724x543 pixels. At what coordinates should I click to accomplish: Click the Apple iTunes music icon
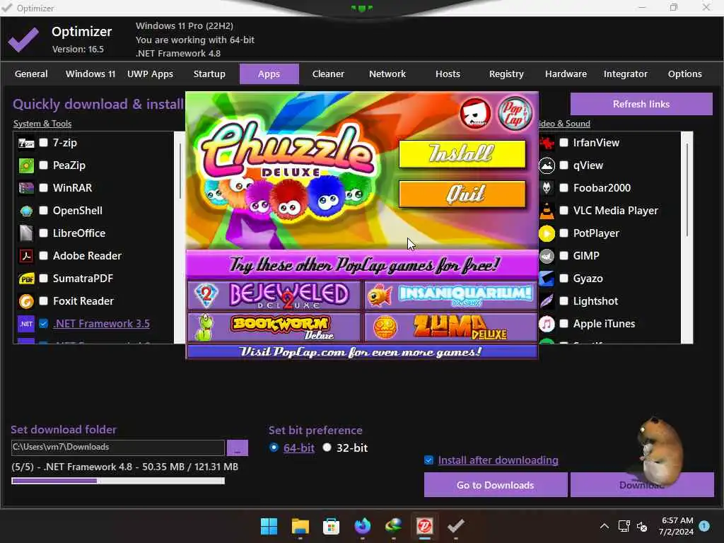(547, 324)
